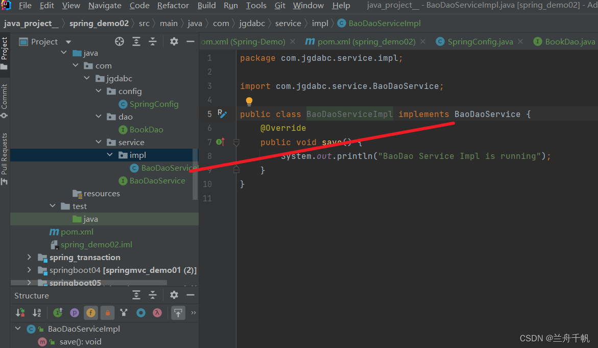598x348 pixels.
Task: Select BaoDaoService interface in tree
Action: coord(157,180)
